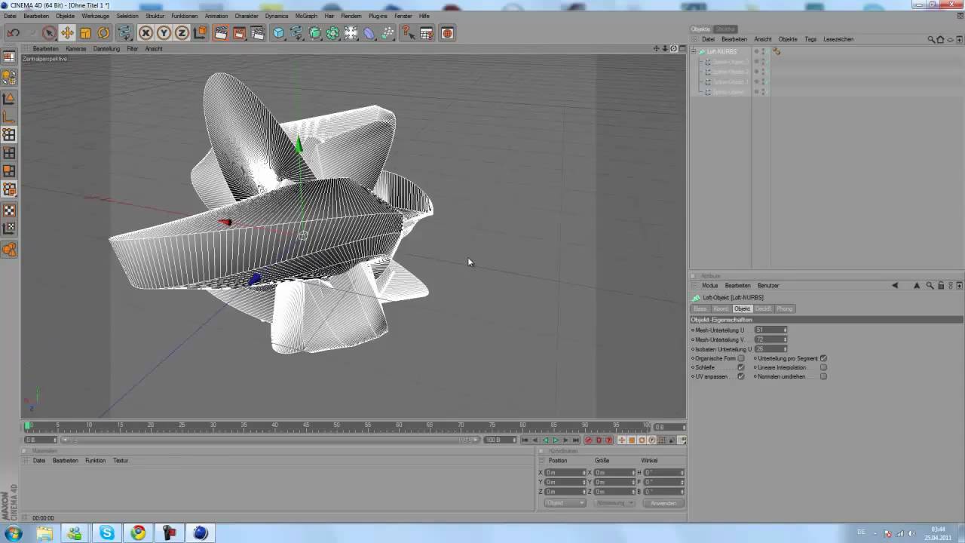Toggle the X axis lock

tap(146, 33)
